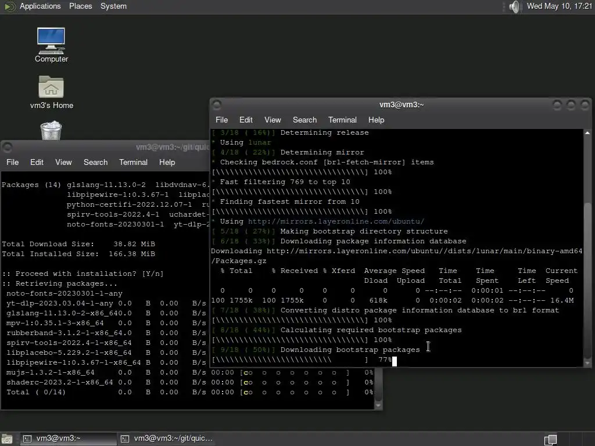Click 'Making bootstrap directory structure' text
Screen dimensions: 595x446
364,231
